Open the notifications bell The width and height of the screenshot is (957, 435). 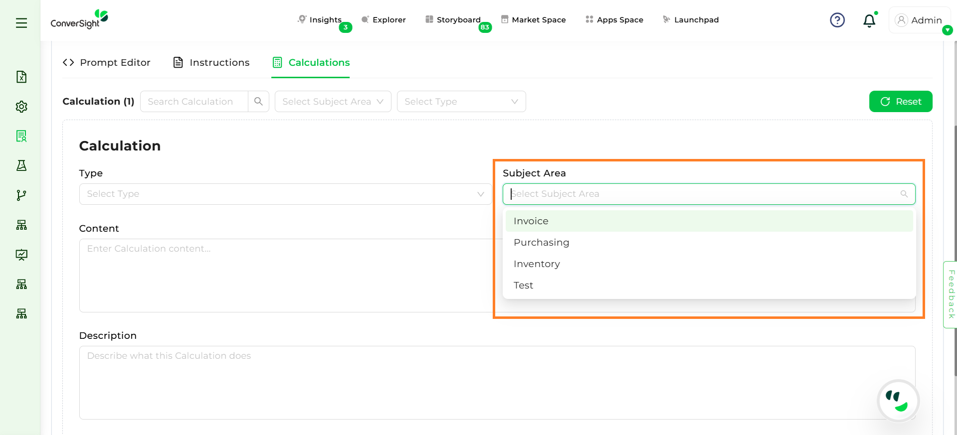(869, 20)
